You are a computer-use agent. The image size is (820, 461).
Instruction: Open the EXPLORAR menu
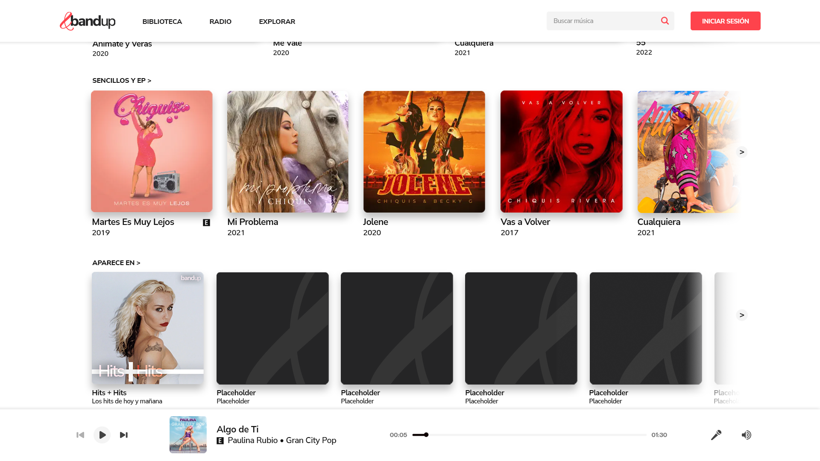tap(277, 21)
